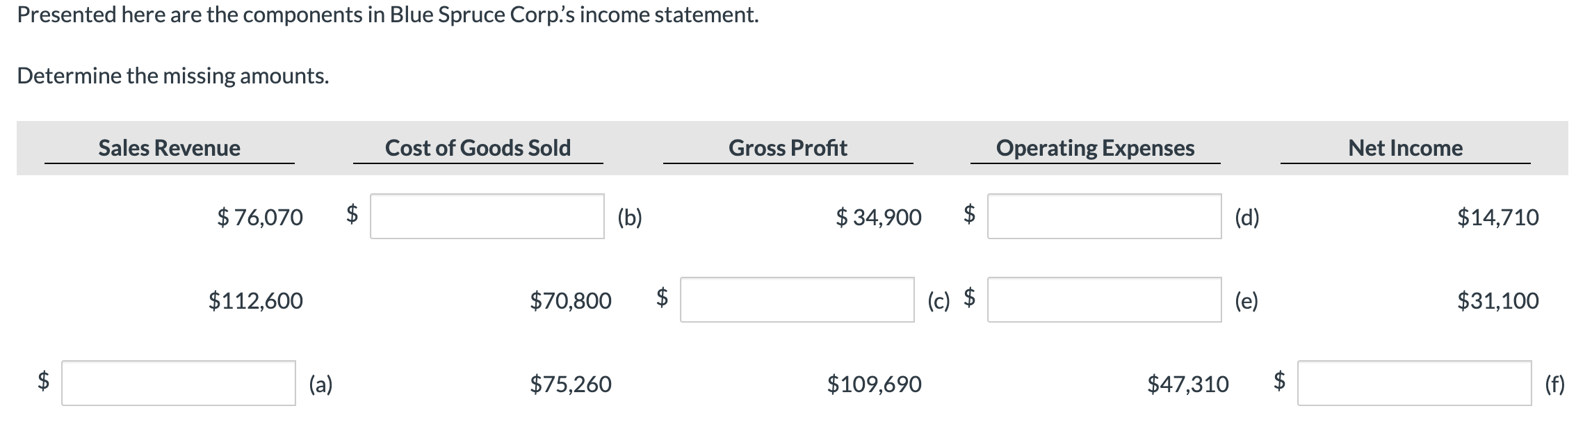Screen dimensions: 1592x445
Task: Click the $109,690 gross profit value
Action: 874,384
